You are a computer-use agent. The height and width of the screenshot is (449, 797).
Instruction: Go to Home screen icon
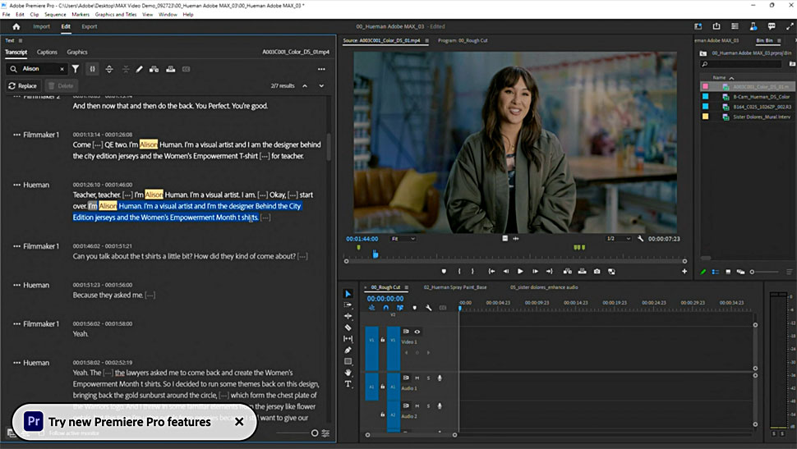(x=16, y=26)
